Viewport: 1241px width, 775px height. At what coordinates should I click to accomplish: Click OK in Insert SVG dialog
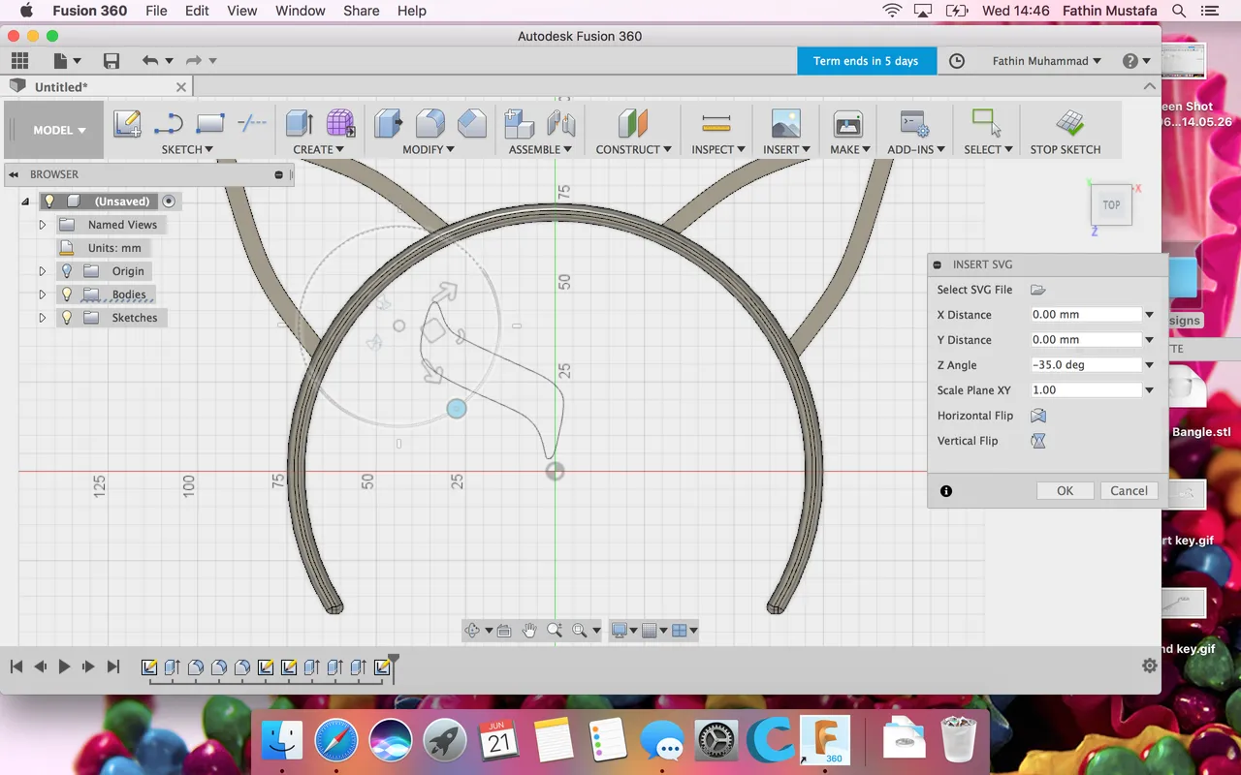(1065, 491)
